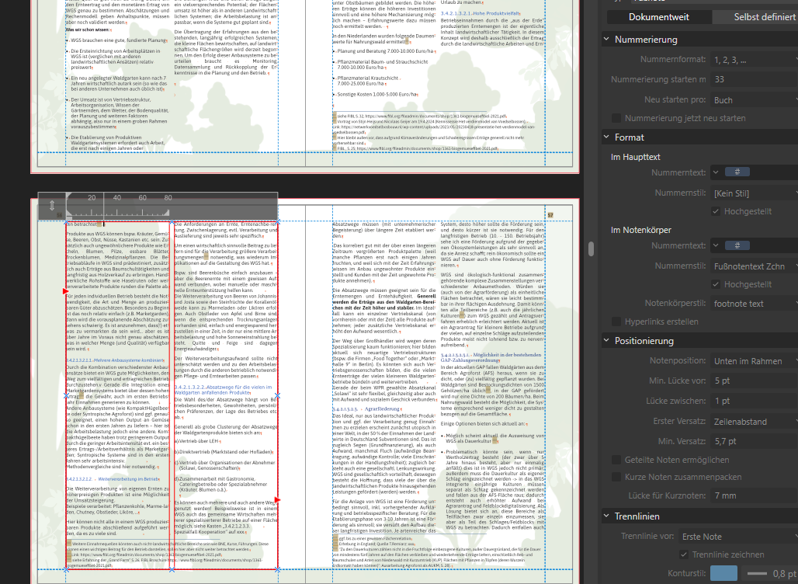
Task: Click the ruler right indent triangle marker
Action: pyautogui.click(x=166, y=213)
